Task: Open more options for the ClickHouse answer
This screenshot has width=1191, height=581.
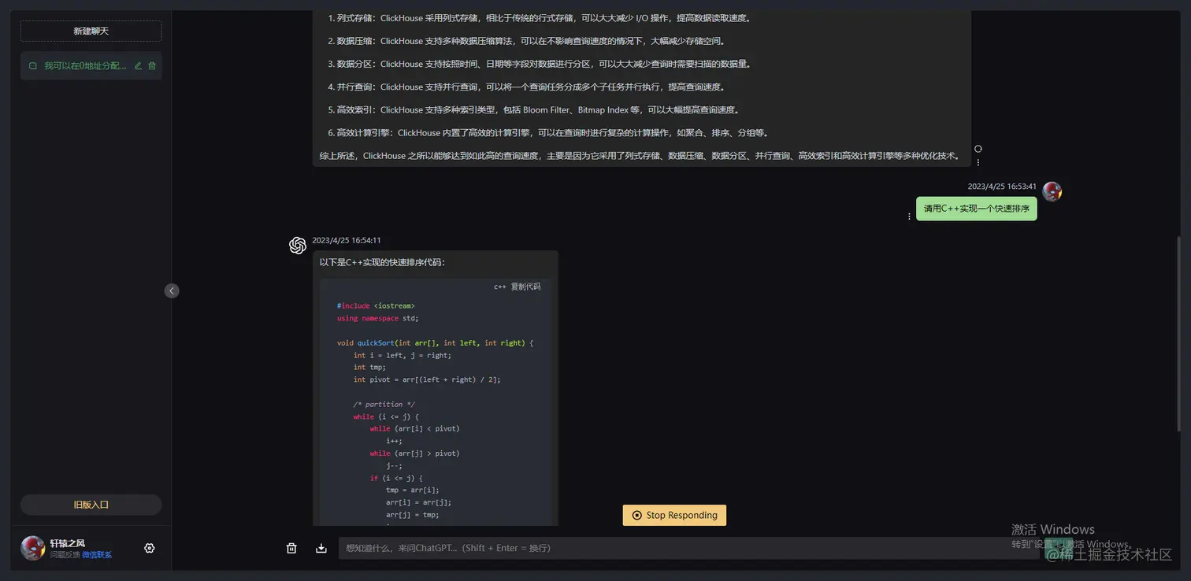Action: click(978, 162)
